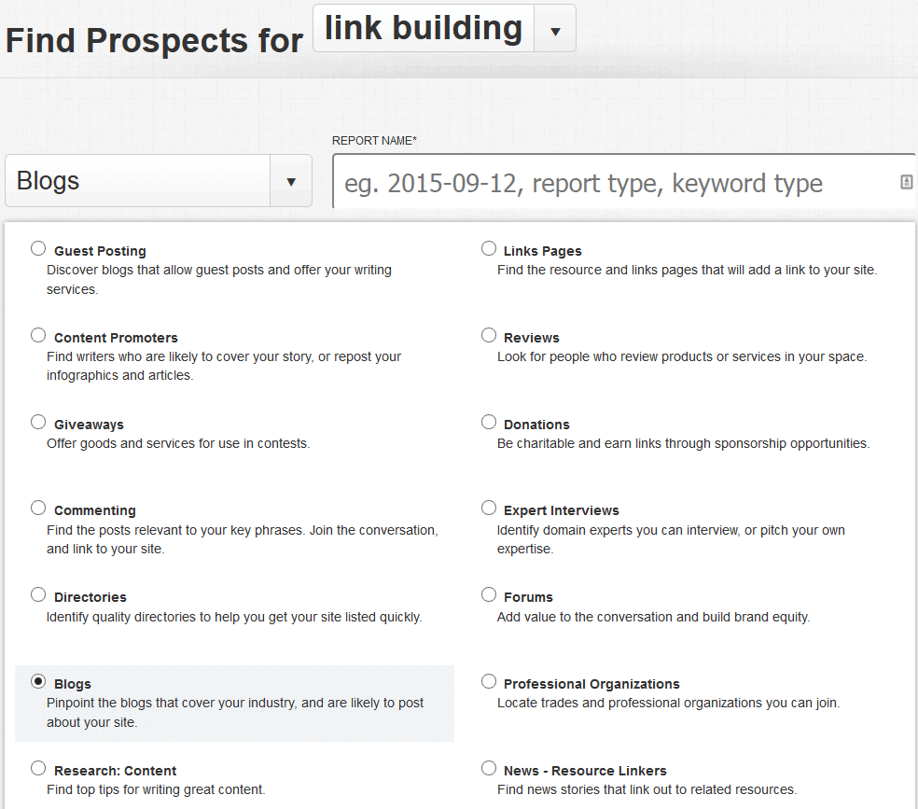Select Content Promoters radio button

[x=38, y=335]
